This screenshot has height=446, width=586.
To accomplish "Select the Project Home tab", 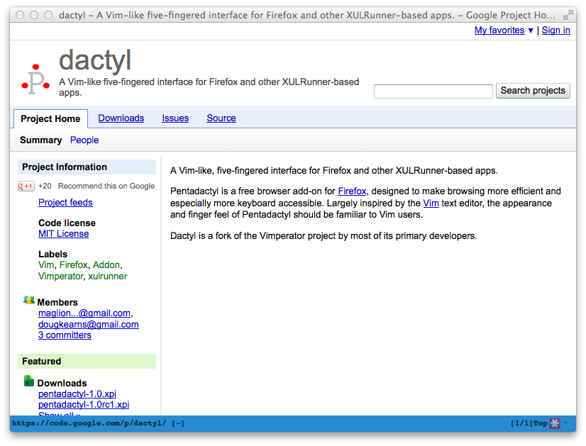I will (x=50, y=119).
